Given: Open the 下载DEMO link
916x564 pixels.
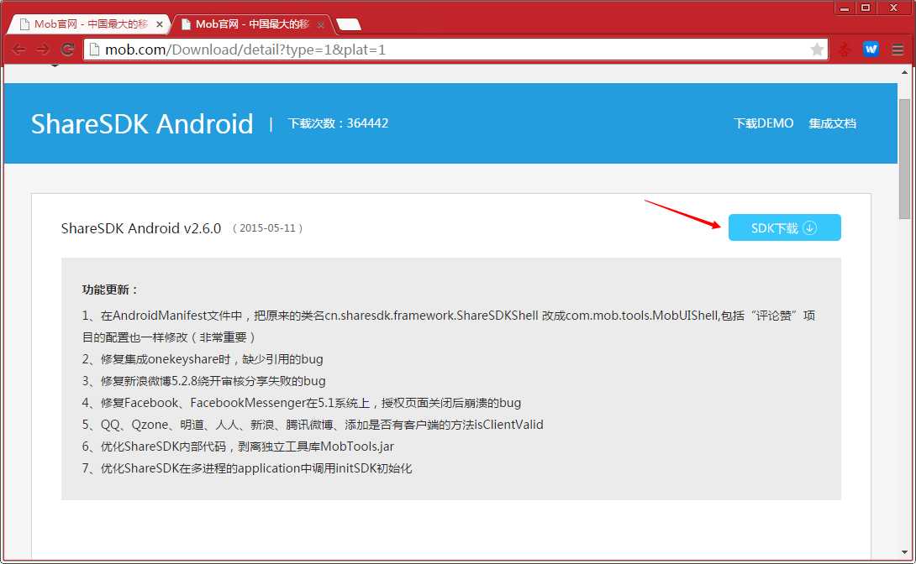Looking at the screenshot, I should [x=764, y=123].
